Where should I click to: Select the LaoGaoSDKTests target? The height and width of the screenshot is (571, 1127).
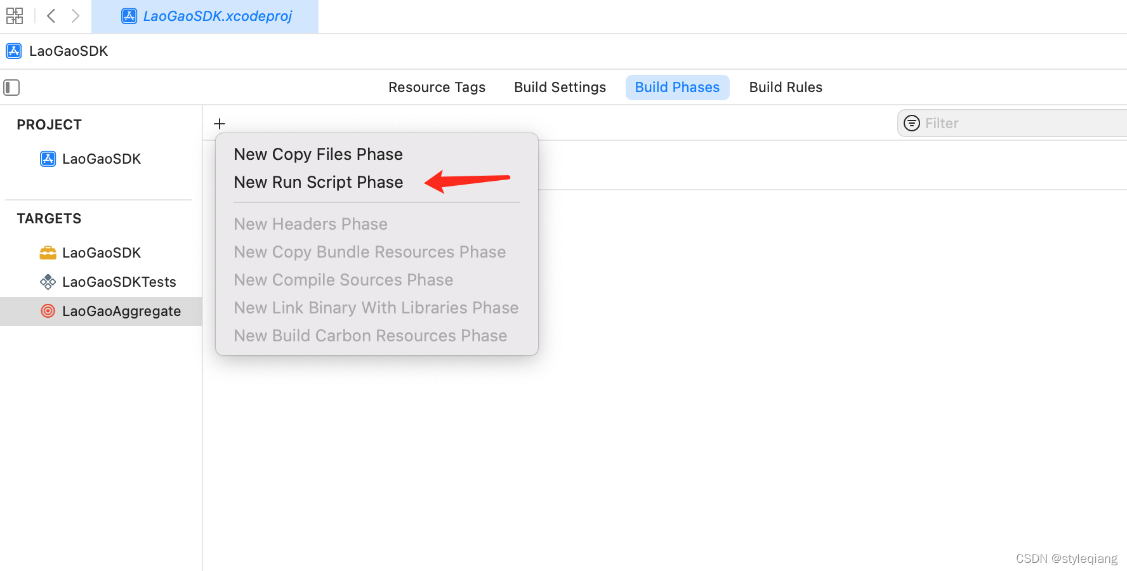[101, 282]
